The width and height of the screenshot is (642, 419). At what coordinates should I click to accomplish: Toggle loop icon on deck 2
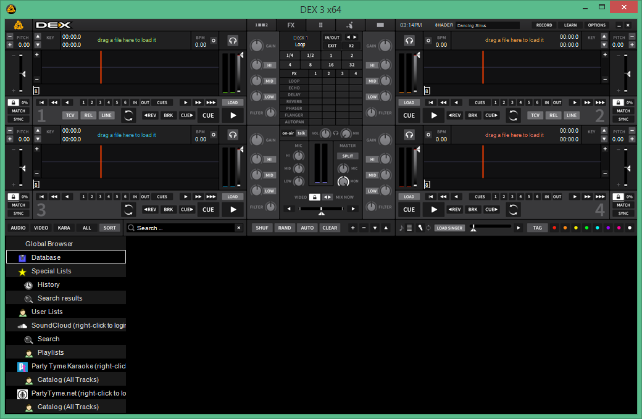[x=513, y=115]
